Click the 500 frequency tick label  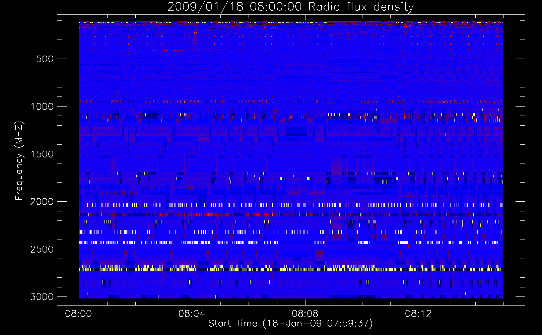click(45, 59)
